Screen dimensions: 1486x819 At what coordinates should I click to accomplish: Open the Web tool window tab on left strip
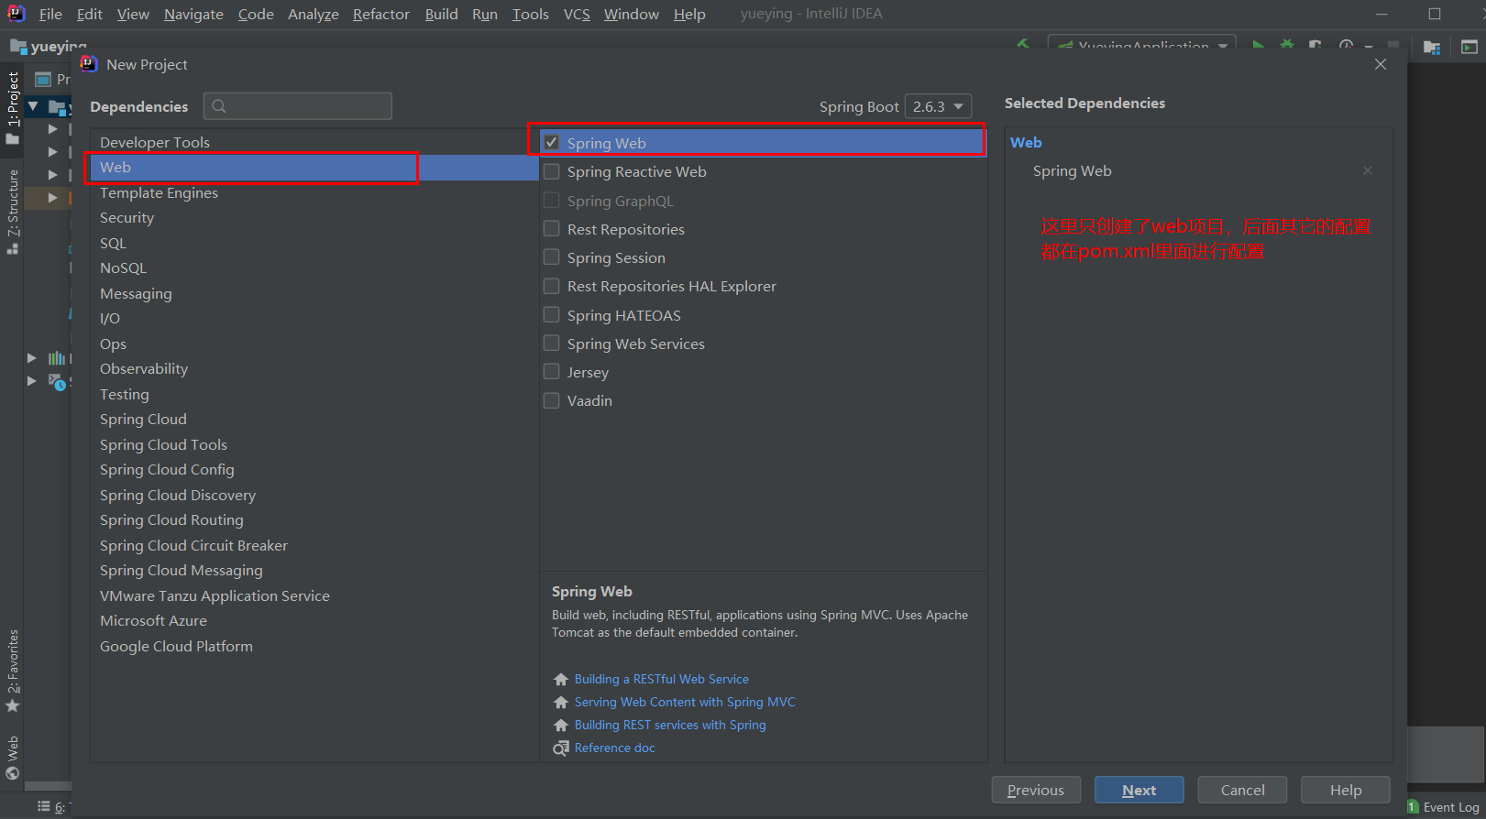[13, 758]
